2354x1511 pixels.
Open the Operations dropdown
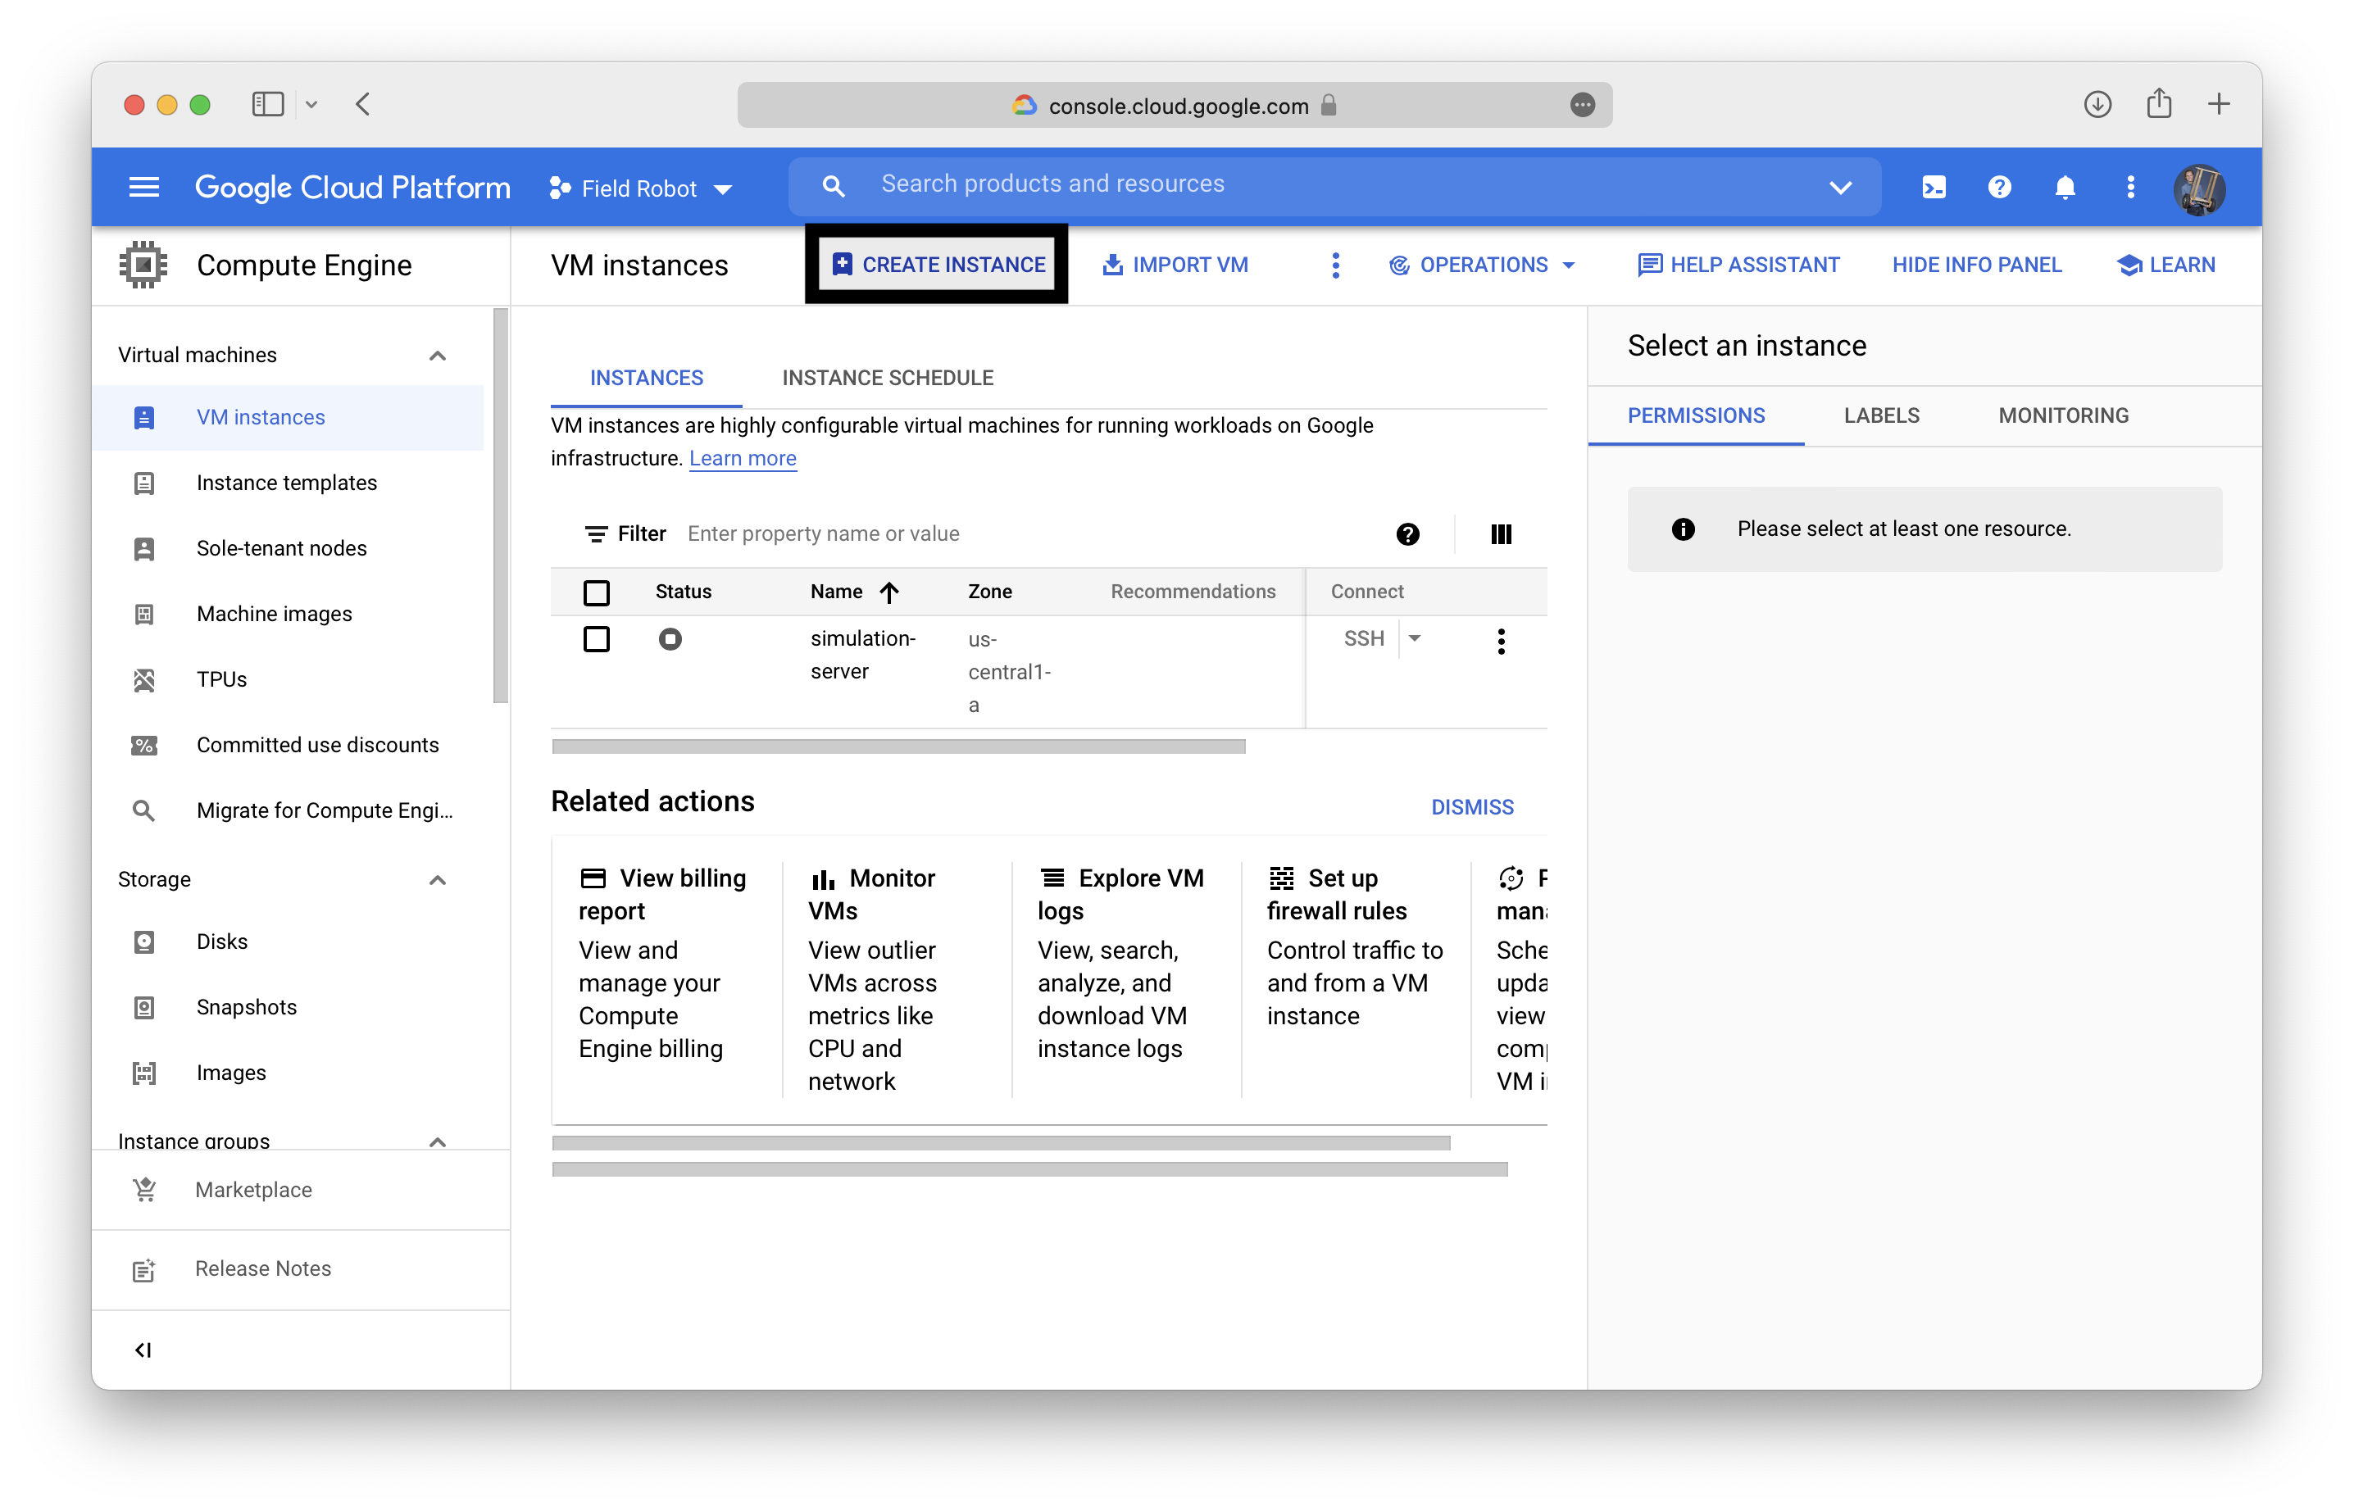tap(1482, 265)
